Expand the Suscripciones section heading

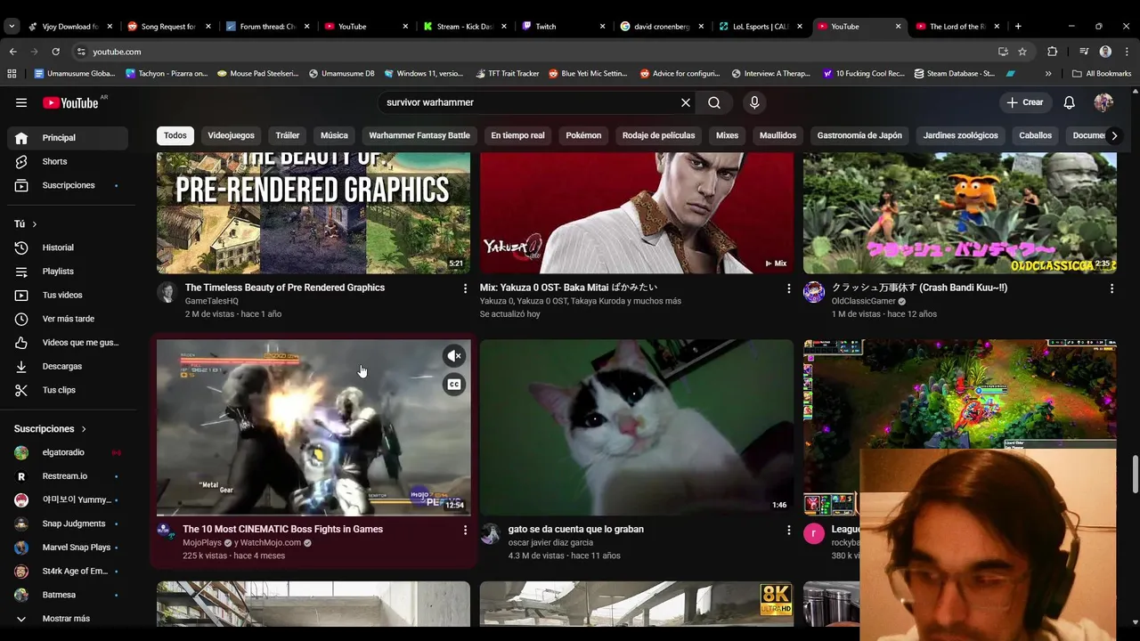click(51, 429)
